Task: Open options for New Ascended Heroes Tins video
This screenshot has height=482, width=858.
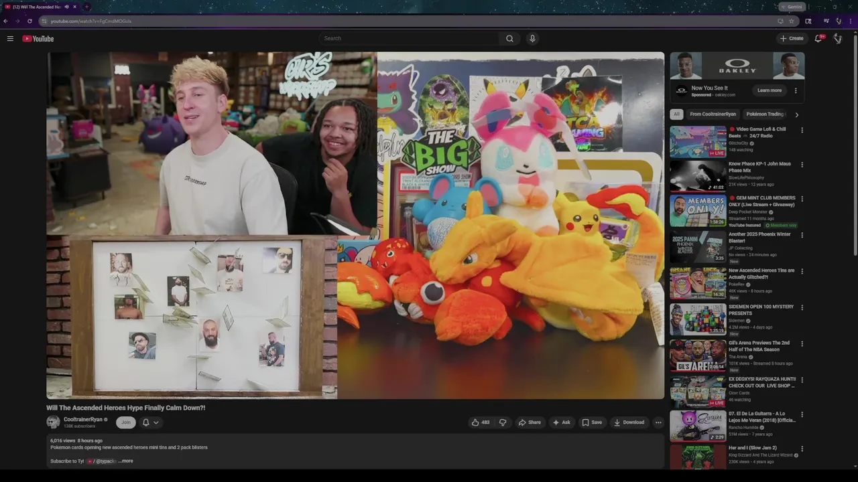Action: [x=802, y=272]
